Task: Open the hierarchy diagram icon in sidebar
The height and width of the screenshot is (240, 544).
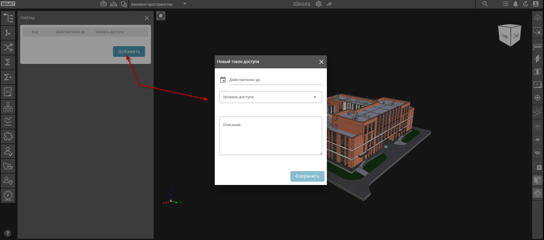Action: tap(8, 107)
